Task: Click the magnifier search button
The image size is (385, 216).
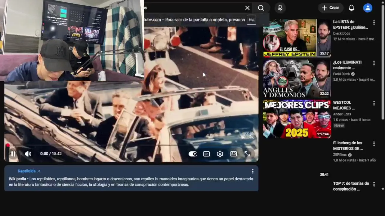Action: pyautogui.click(x=261, y=8)
